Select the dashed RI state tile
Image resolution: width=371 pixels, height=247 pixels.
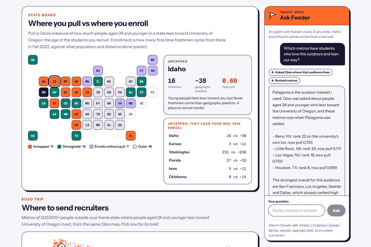coord(153,92)
